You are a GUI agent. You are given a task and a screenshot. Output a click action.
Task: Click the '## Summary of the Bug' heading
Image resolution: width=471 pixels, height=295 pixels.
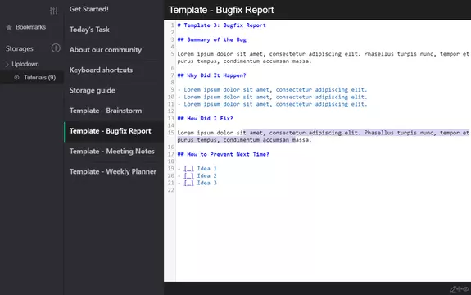pos(212,39)
